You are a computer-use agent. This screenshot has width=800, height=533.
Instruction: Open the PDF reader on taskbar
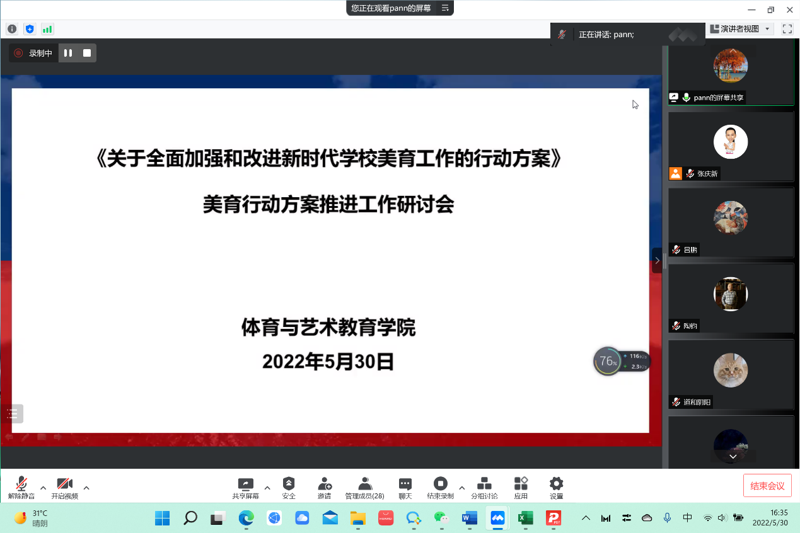554,518
